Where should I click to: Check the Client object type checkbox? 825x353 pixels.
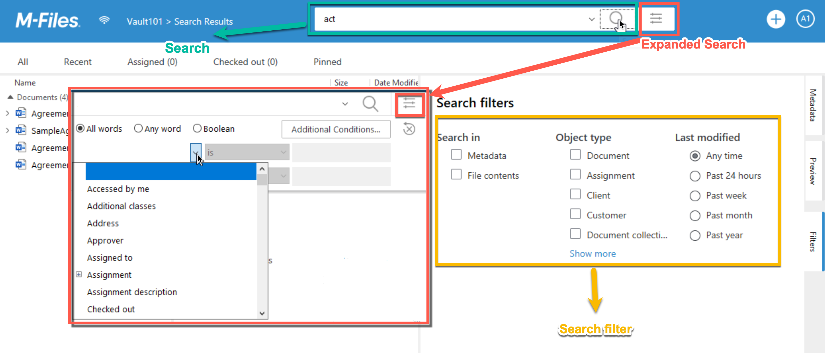575,194
